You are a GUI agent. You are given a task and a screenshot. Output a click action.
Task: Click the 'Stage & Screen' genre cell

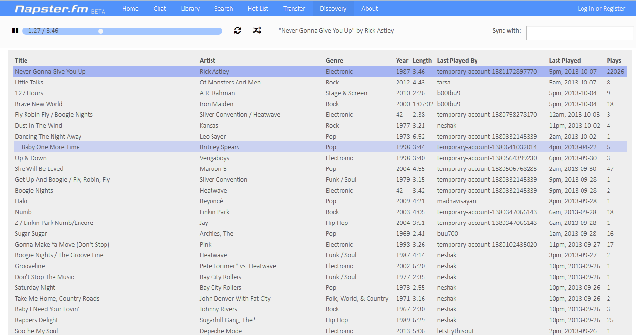pos(346,93)
